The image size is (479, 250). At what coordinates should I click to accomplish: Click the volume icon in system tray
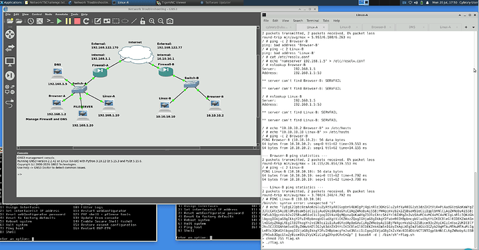click(416, 3)
